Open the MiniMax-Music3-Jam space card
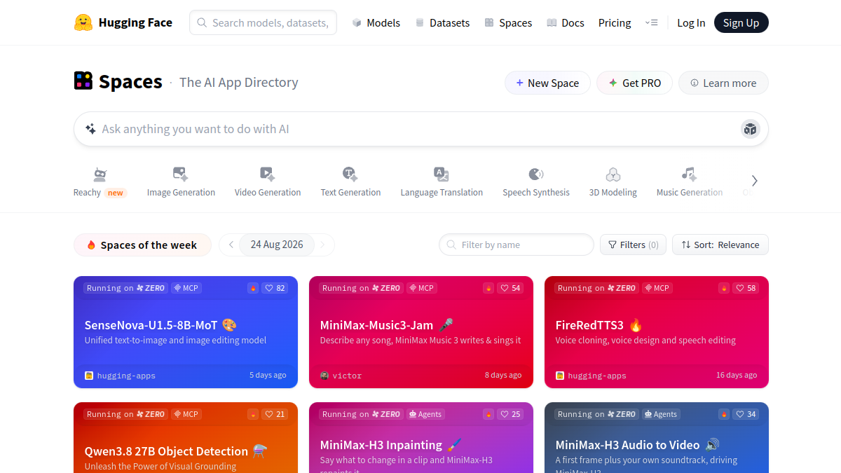The image size is (841, 473). tap(421, 332)
